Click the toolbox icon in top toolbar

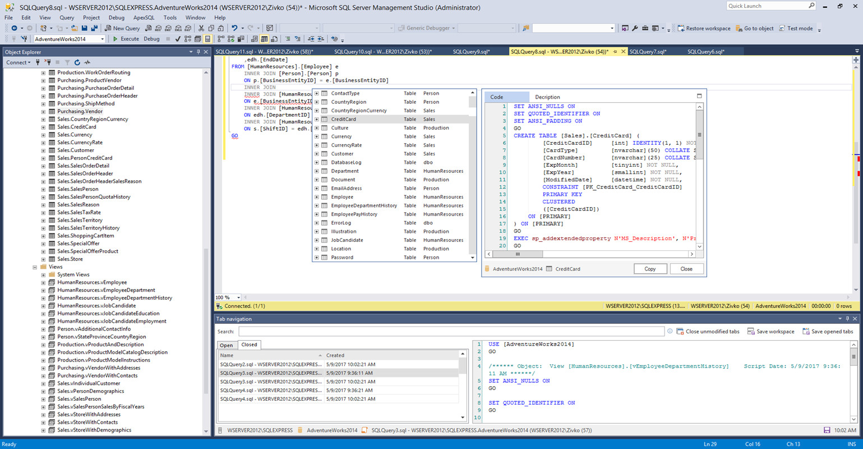point(645,28)
